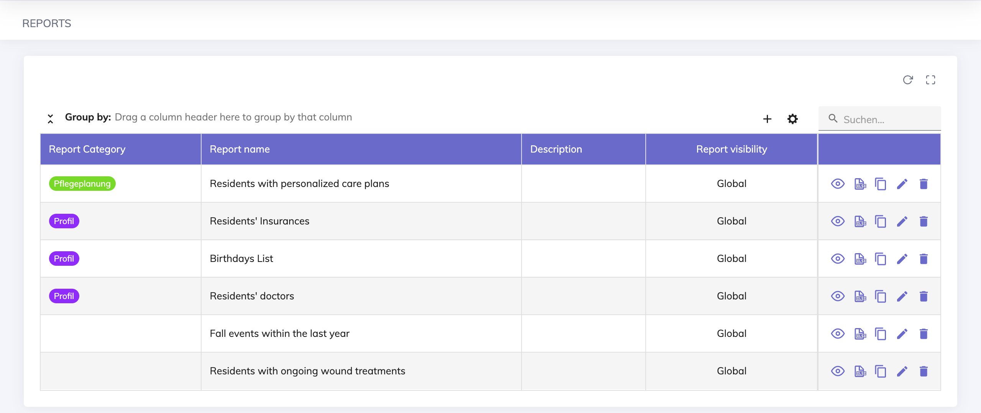Duplicate the Birthdays List report

coord(881,259)
